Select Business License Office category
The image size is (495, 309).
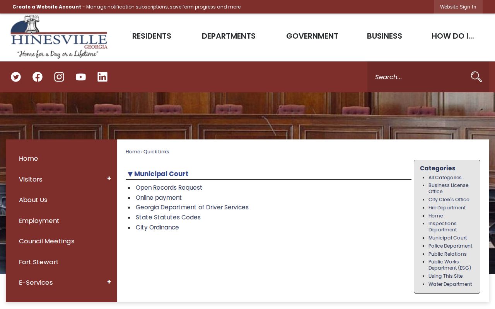[449, 188]
